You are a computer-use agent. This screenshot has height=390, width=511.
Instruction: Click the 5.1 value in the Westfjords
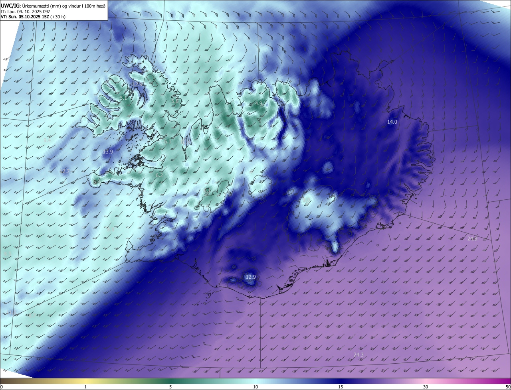click(123, 98)
